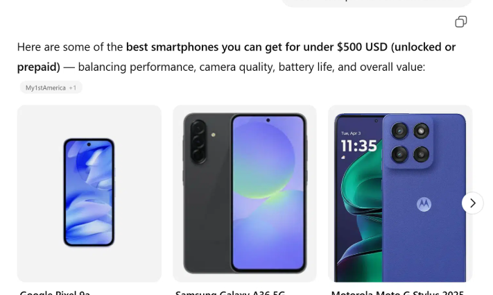Screen dimensions: 493x295
Task: Click the Motorola quad camera module
Action: coord(410,142)
